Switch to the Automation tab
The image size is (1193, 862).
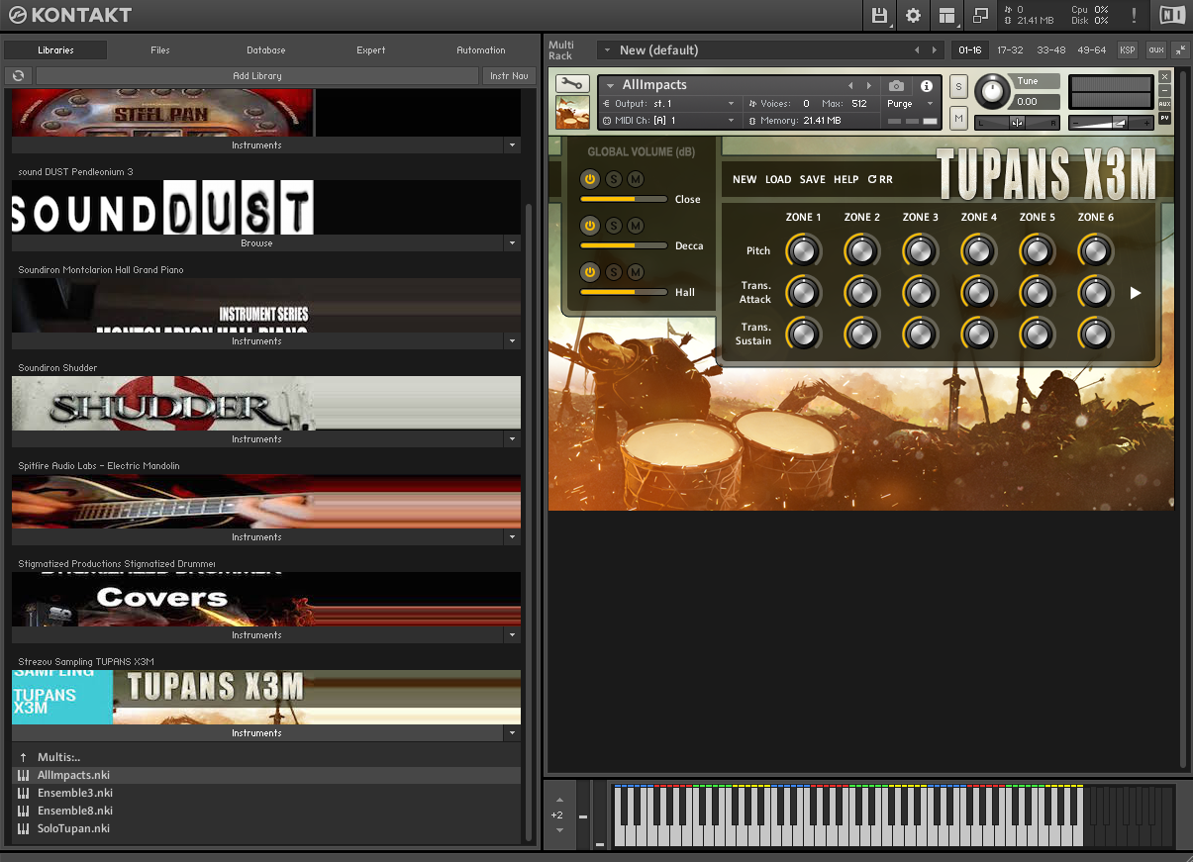[481, 50]
